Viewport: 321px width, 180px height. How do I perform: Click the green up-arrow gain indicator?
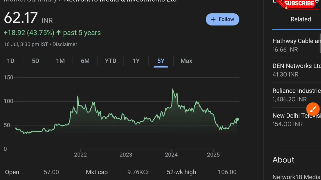point(59,33)
